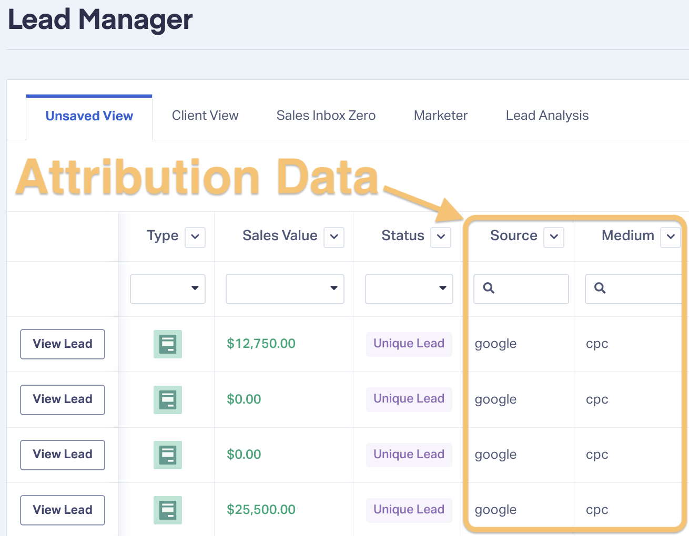Switch to Sales Inbox Zero tab

pos(326,116)
